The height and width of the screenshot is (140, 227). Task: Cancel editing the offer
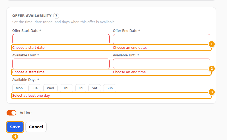[x=36, y=127]
